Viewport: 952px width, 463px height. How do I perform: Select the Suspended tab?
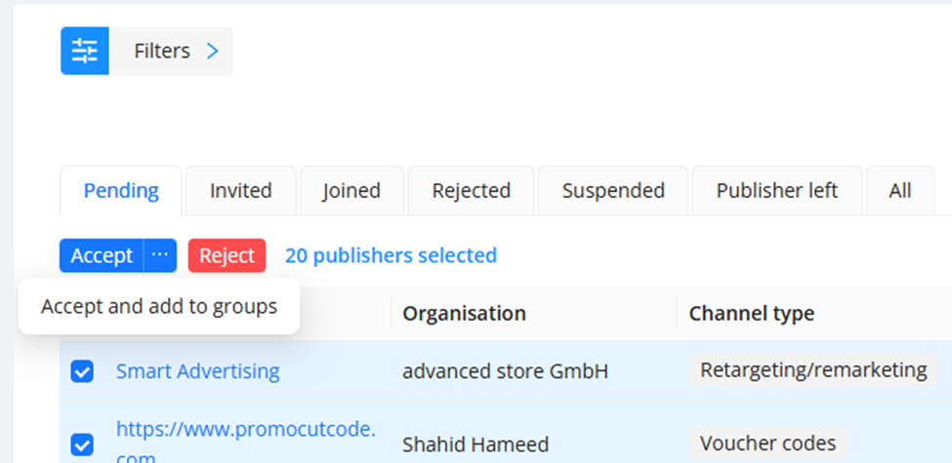pyautogui.click(x=613, y=191)
